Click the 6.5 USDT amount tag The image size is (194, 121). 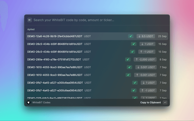pyautogui.click(x=146, y=36)
